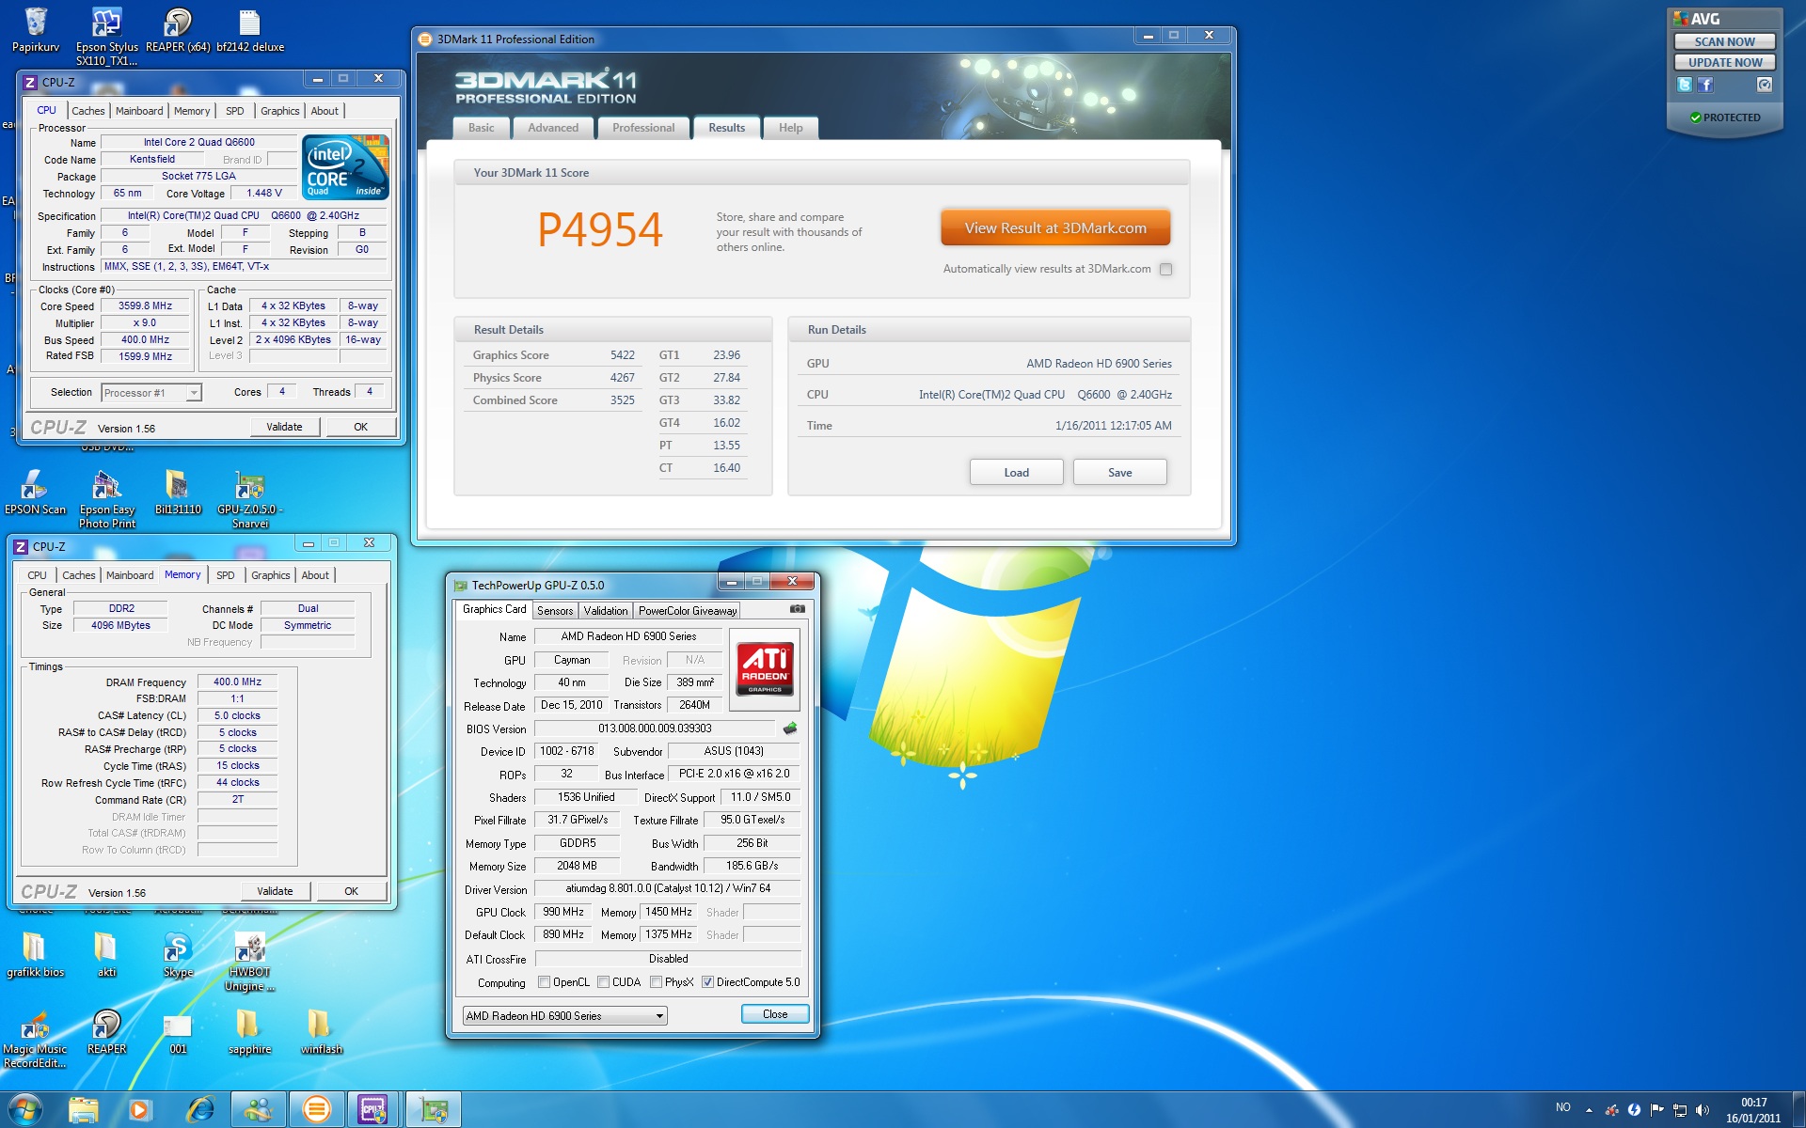Select Mainboard tab in top CPU-Z window
Viewport: 1806px width, 1128px height.
139,111
